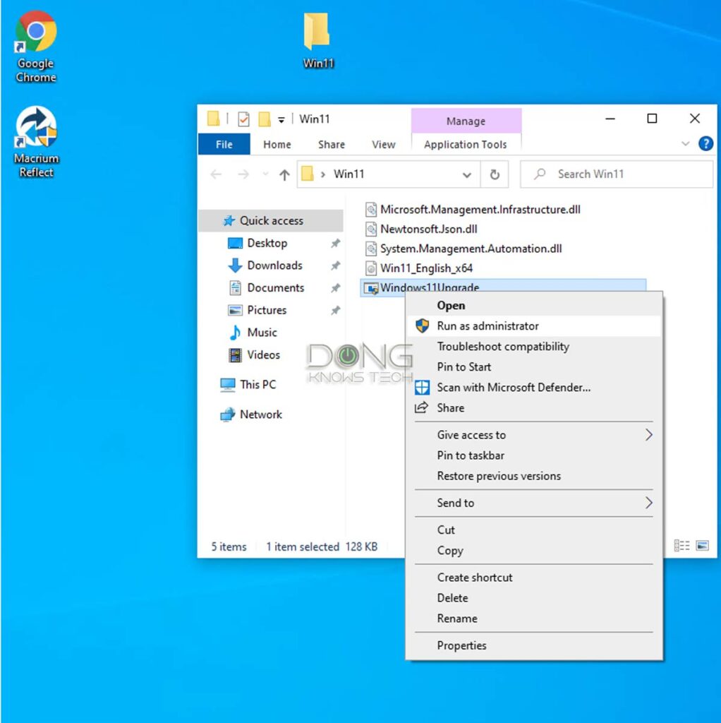Viewport: 721px width, 723px height.
Task: Choose Copy from the context menu
Action: (534, 551)
